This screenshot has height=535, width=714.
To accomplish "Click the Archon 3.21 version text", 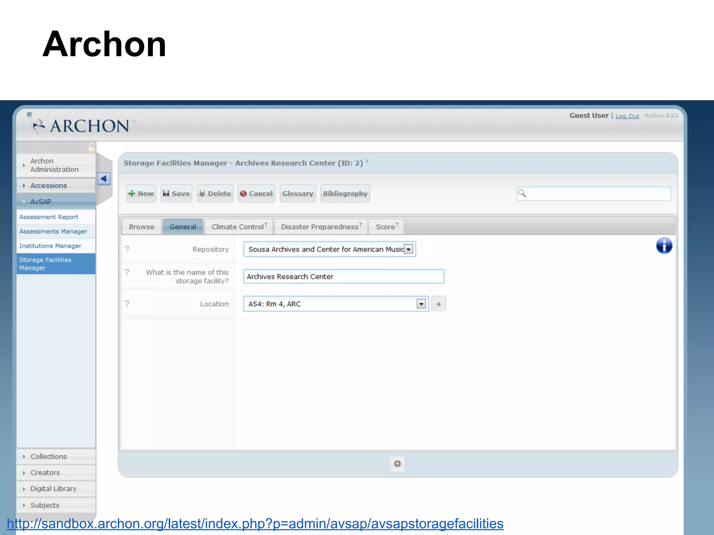I will pos(661,116).
